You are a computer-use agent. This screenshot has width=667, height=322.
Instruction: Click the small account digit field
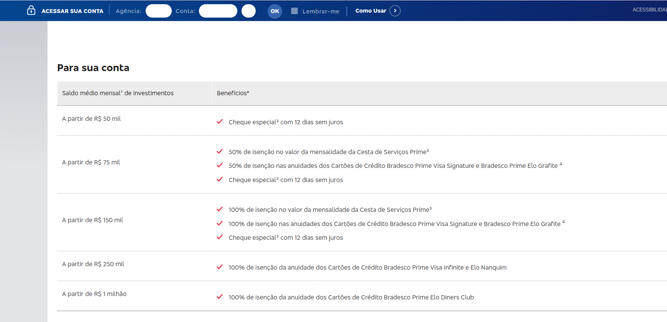(248, 11)
